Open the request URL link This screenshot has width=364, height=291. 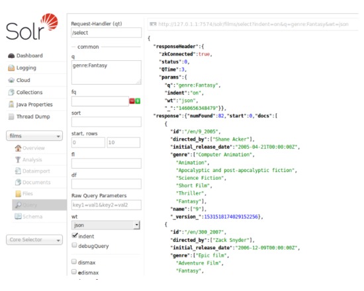[253, 24]
